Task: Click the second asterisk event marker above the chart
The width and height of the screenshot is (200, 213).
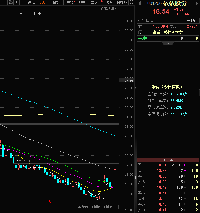Action: (x=40, y=13)
